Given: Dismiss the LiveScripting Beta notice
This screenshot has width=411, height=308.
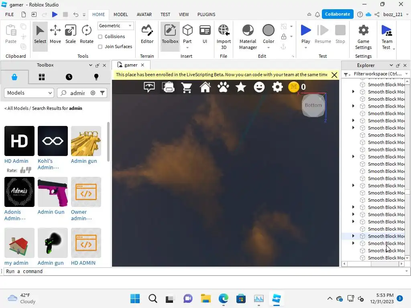Looking at the screenshot, I should [x=334, y=75].
